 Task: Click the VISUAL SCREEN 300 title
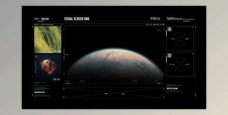(x=77, y=19)
